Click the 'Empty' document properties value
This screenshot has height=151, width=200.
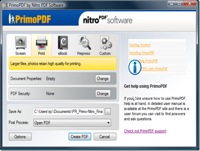click(x=50, y=79)
